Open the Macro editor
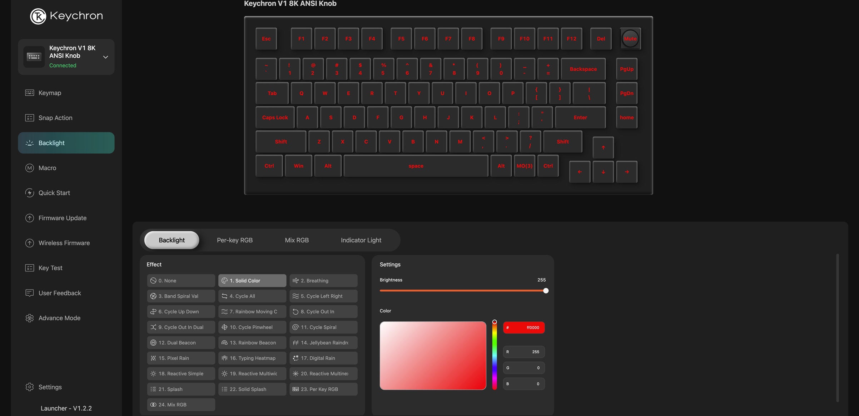The height and width of the screenshot is (416, 859). [47, 167]
